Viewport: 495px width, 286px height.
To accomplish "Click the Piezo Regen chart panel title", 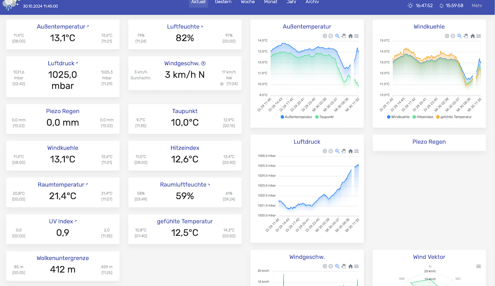I will coord(429,142).
